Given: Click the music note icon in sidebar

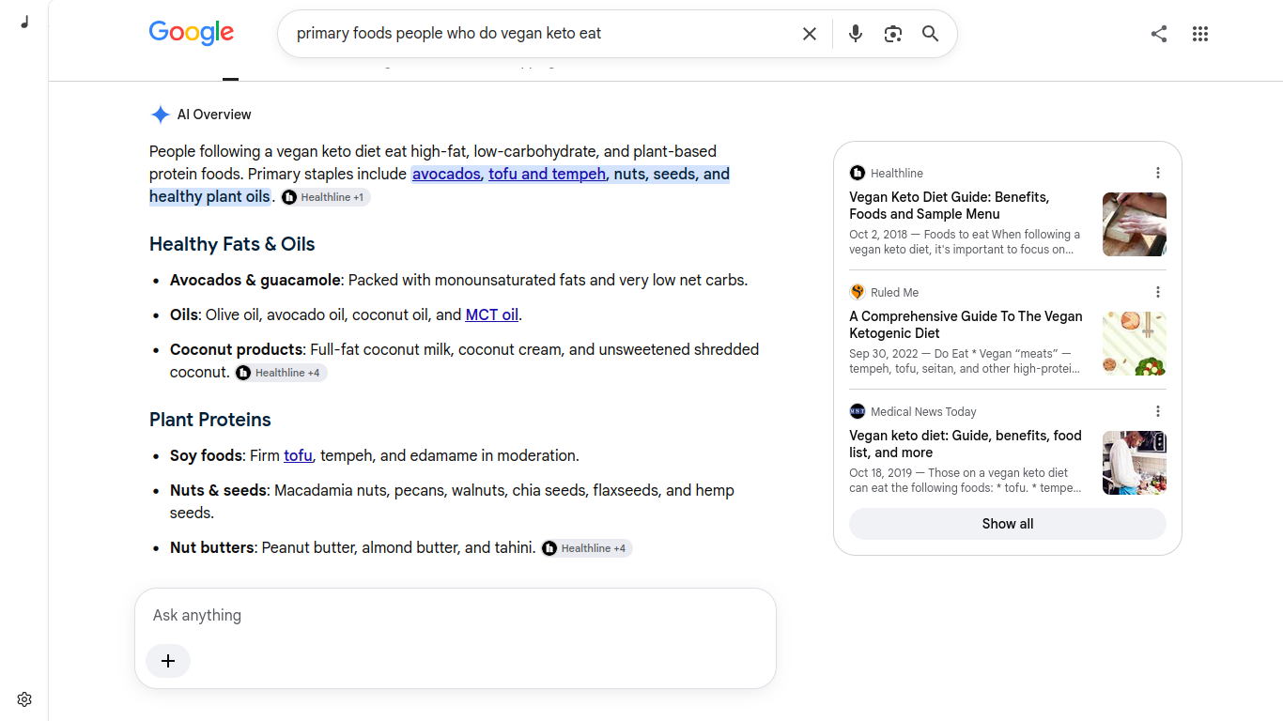Looking at the screenshot, I should pyautogui.click(x=24, y=22).
